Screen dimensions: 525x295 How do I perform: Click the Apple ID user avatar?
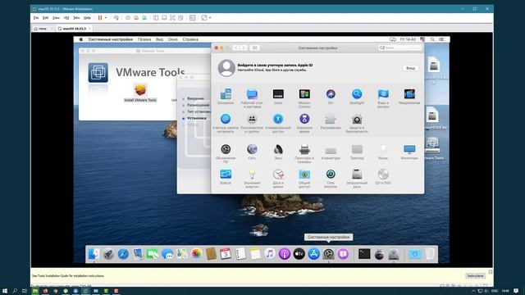(x=226, y=67)
